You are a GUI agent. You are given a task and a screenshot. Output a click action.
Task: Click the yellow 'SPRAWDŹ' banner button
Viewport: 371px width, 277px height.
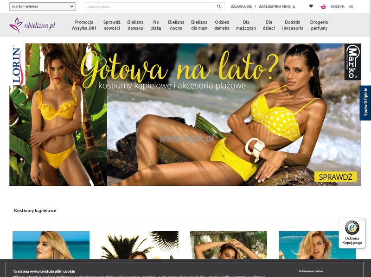[335, 177]
